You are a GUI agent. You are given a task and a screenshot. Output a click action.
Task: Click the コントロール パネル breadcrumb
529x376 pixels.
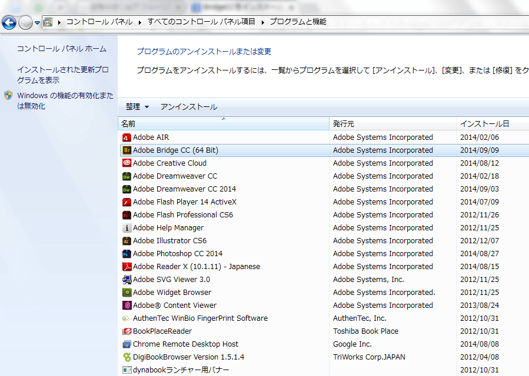[99, 22]
